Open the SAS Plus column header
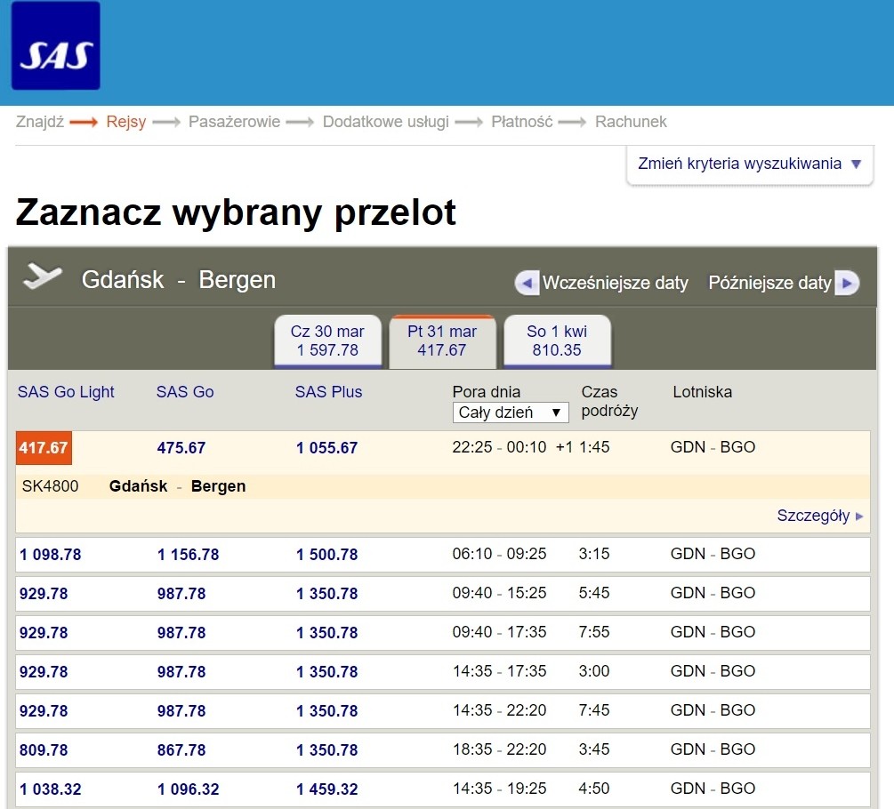The width and height of the screenshot is (894, 809). click(x=328, y=392)
